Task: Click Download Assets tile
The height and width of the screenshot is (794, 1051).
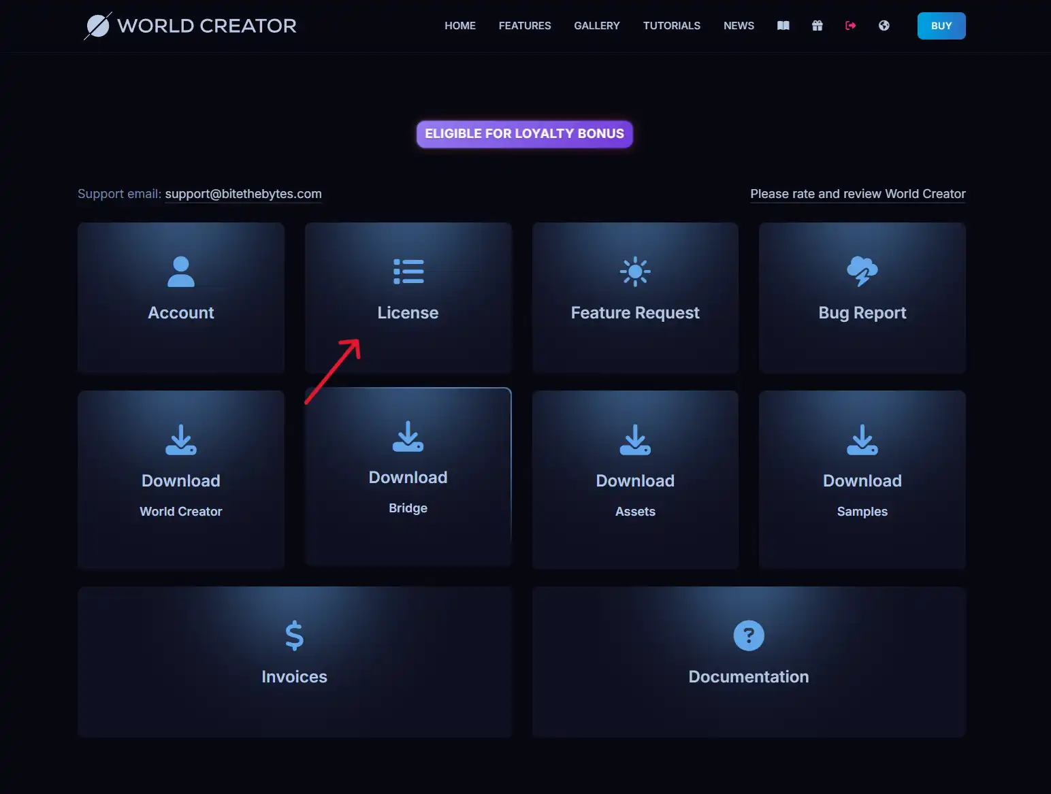Action: (635, 479)
